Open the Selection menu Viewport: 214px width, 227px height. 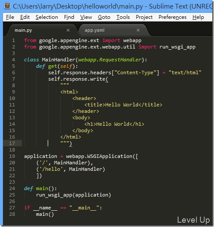(47, 17)
